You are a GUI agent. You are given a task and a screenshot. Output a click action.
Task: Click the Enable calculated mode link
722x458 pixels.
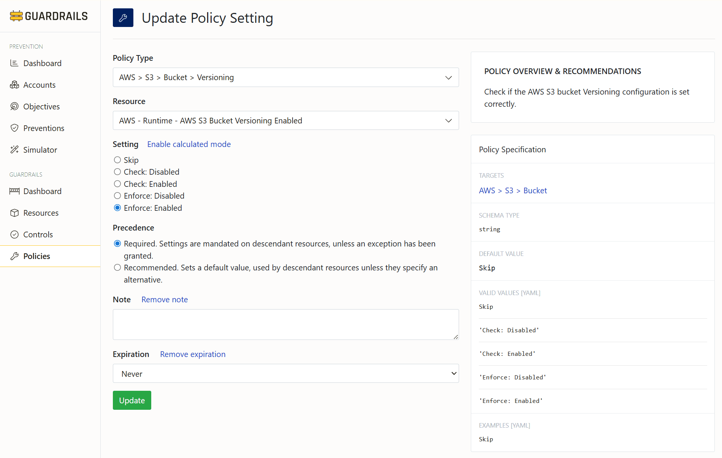click(188, 144)
